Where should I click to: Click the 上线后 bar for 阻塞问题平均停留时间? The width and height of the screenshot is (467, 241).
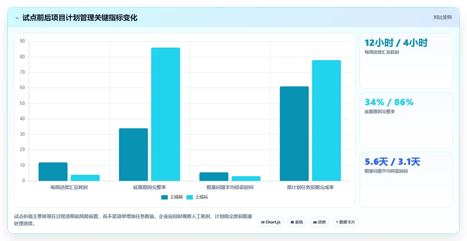[246, 178]
